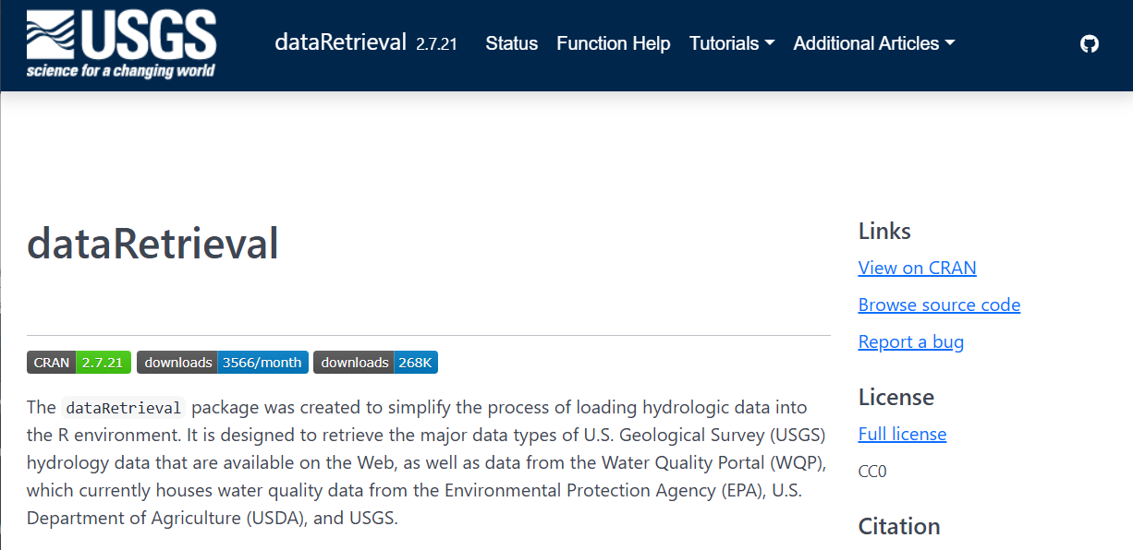
Task: Click the 2.7.21 version label in navbar
Action: point(436,44)
